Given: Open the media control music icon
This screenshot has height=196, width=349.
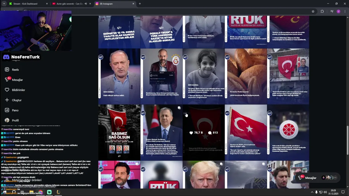Looking at the screenshot, I should pos(332,11).
